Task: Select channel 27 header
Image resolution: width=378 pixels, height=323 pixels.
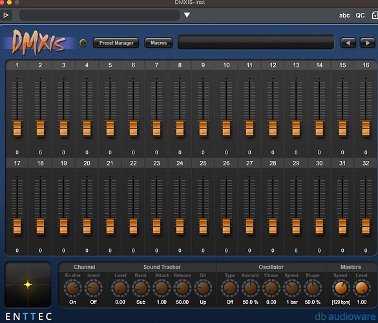Action: pyautogui.click(x=249, y=163)
